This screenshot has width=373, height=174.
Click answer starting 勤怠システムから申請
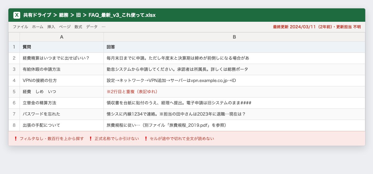click(x=234, y=69)
